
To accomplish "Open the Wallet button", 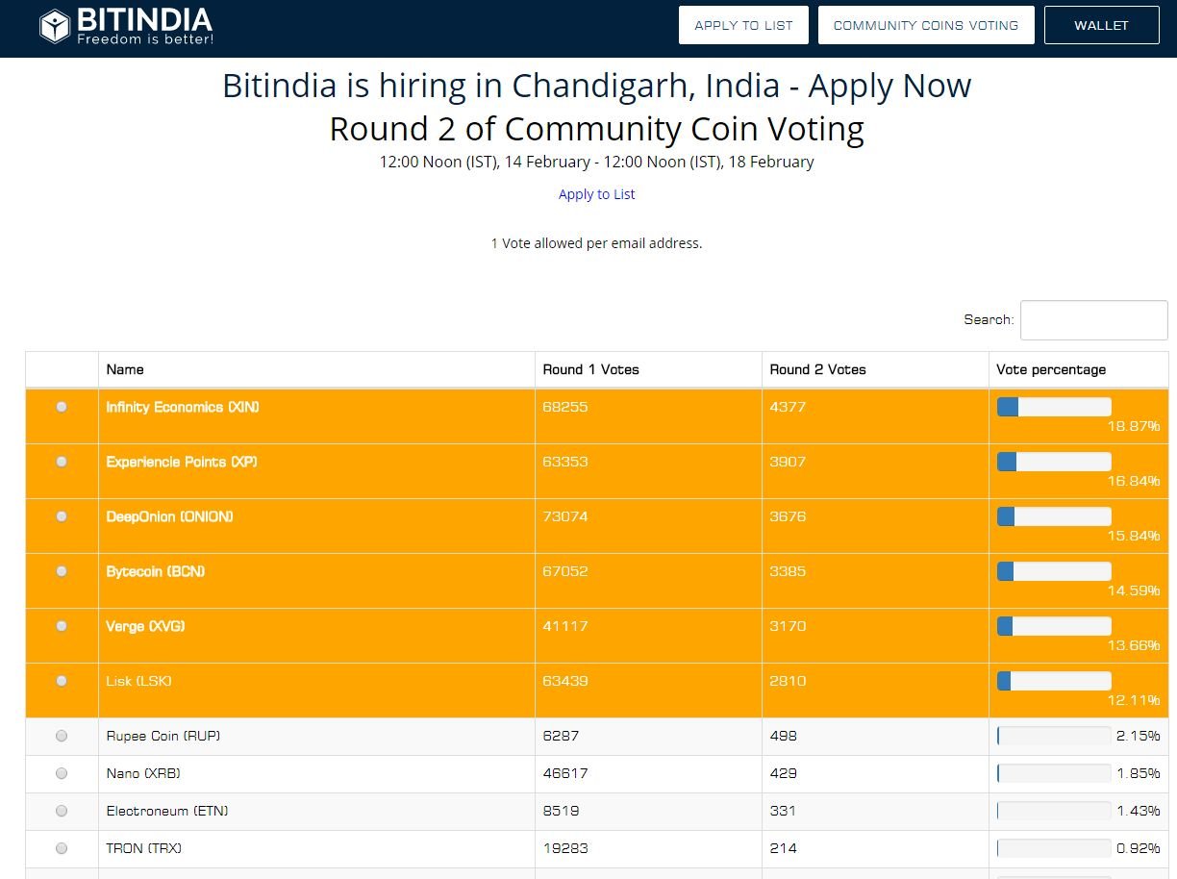I will click(x=1101, y=26).
